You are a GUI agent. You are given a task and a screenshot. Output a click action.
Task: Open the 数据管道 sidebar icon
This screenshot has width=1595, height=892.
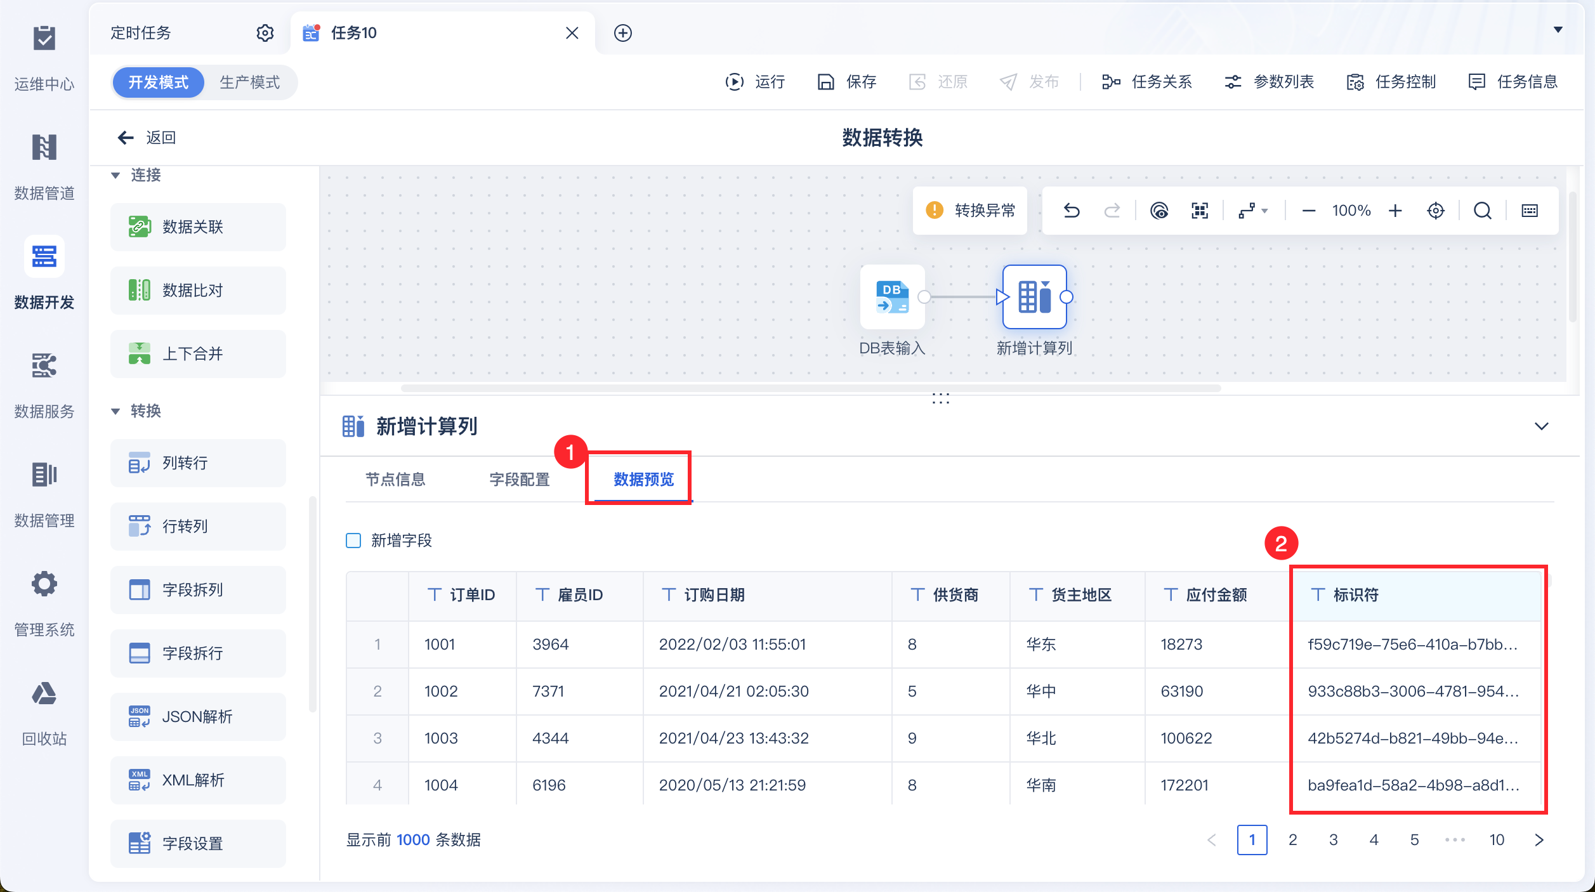pyautogui.click(x=44, y=148)
